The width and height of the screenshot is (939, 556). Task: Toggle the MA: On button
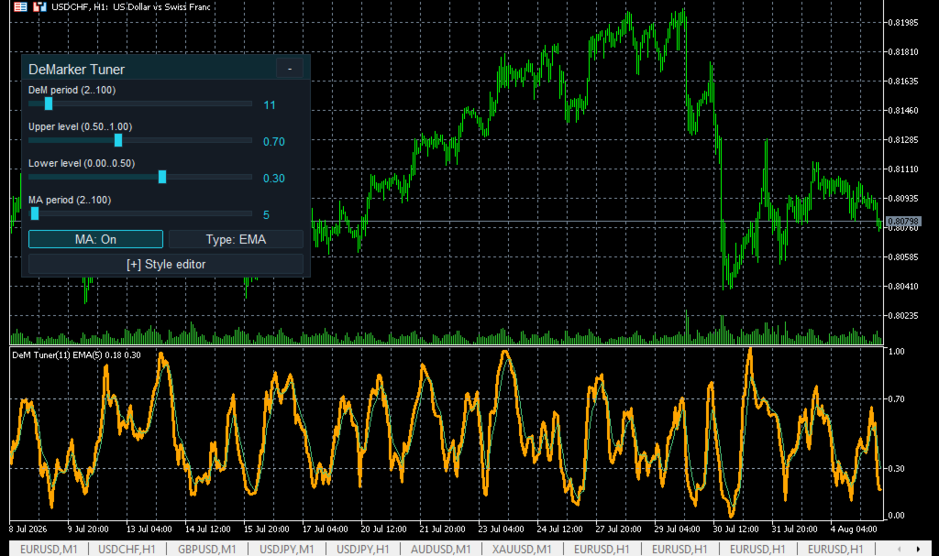click(x=95, y=239)
